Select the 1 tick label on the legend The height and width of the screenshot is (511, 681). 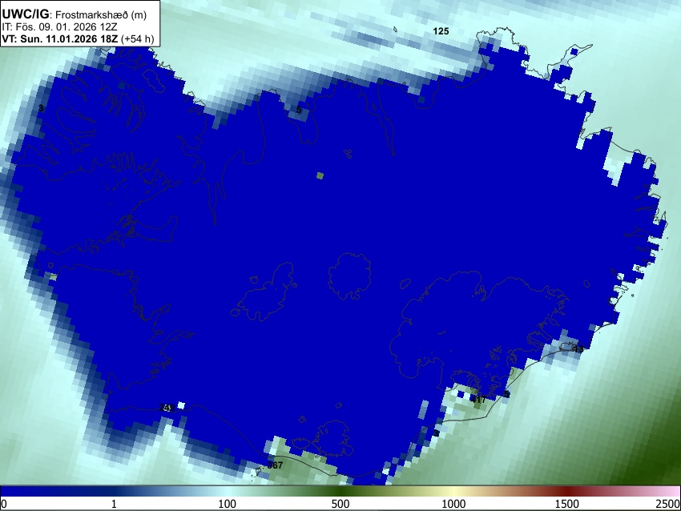coord(114,504)
